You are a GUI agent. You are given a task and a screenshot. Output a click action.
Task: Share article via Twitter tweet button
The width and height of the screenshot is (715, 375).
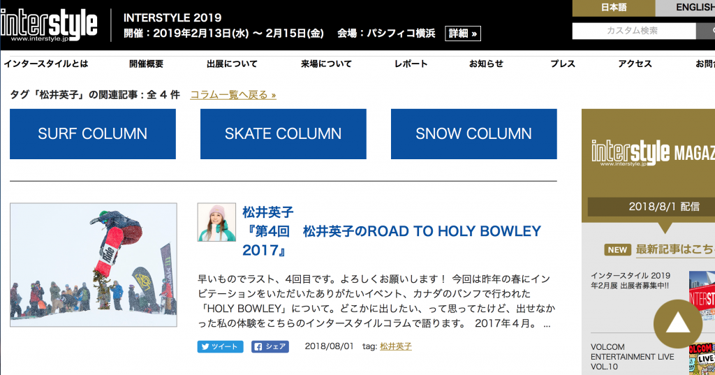click(x=220, y=346)
